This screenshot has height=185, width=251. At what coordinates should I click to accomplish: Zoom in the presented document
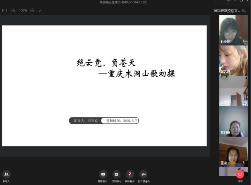(32, 11)
